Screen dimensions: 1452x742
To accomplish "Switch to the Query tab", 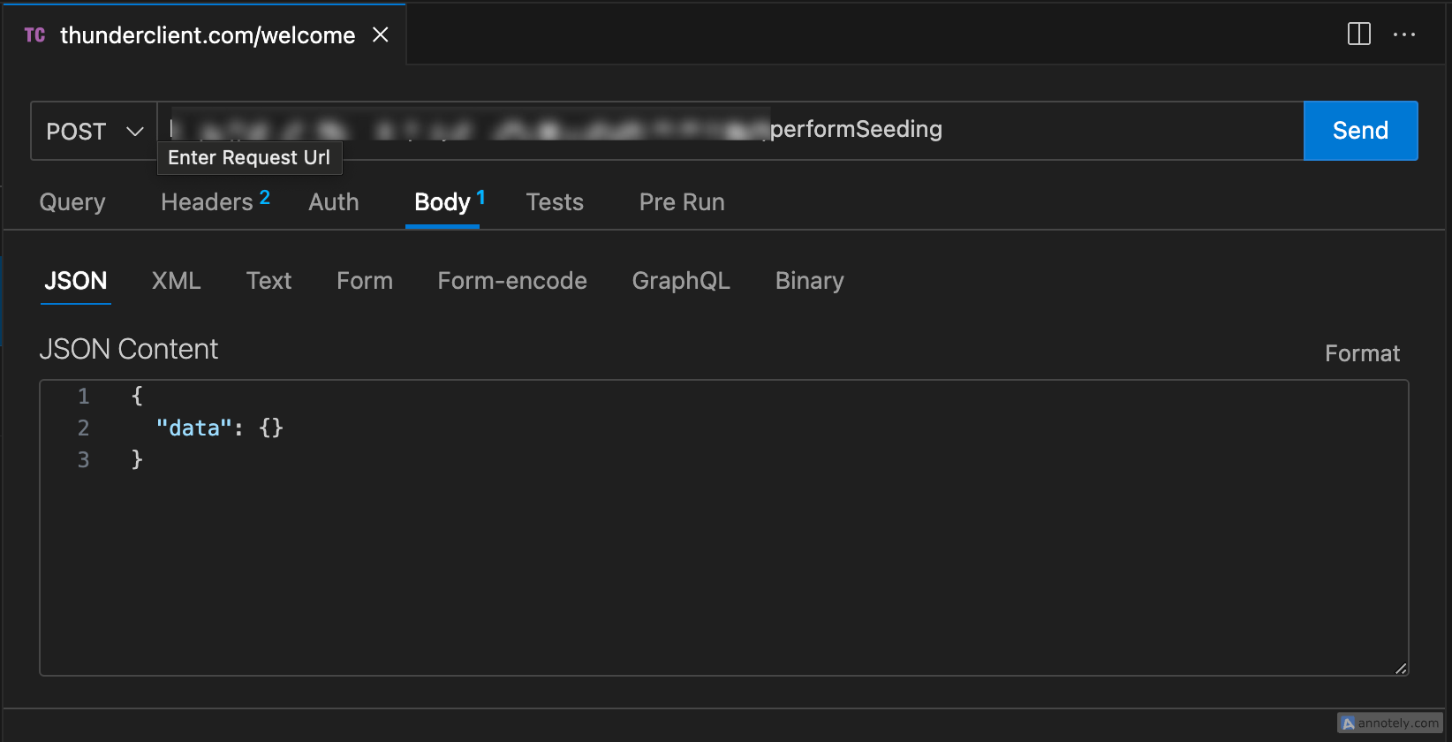I will tap(72, 202).
